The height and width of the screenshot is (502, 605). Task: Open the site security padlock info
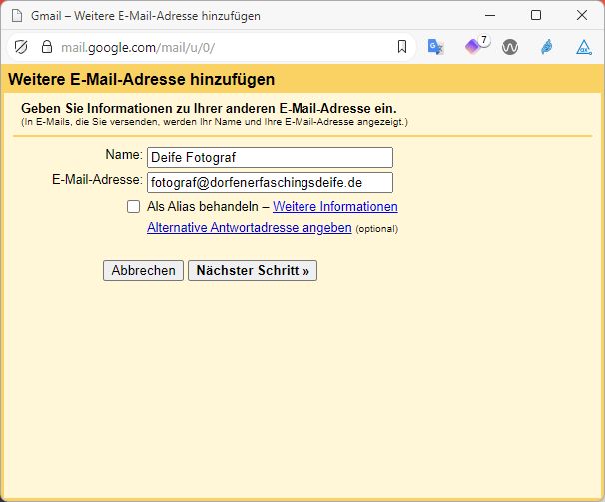46,47
